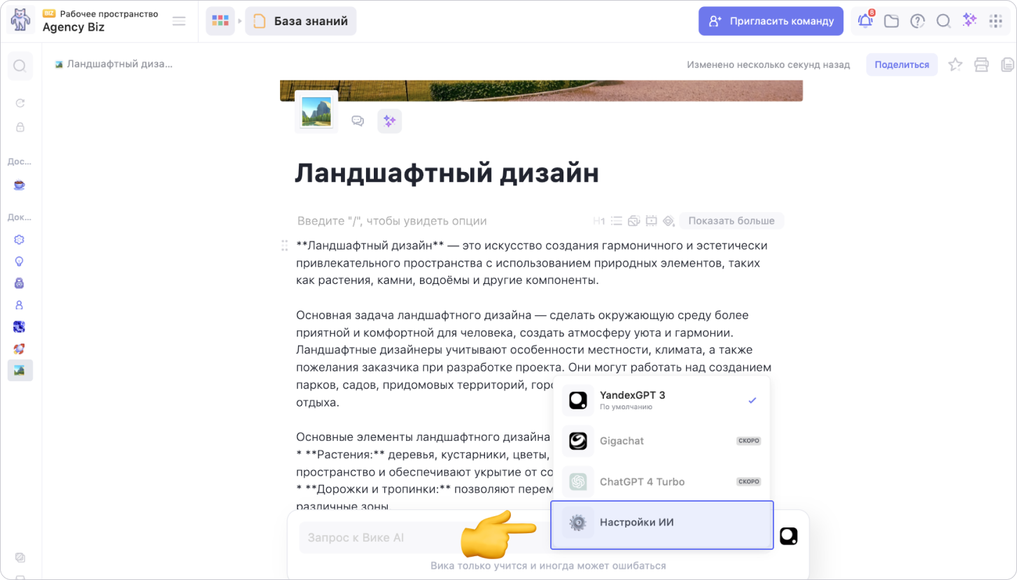This screenshot has width=1017, height=580.
Task: Toggle the sidebar hamburger menu
Action: coord(179,21)
